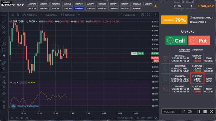This screenshot has width=216, height=121.
Task: Select the text annotation tool
Action: point(4,38)
